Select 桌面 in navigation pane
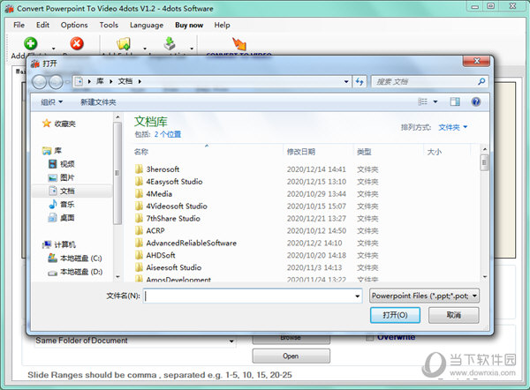This screenshot has height=390, width=530. [x=62, y=218]
